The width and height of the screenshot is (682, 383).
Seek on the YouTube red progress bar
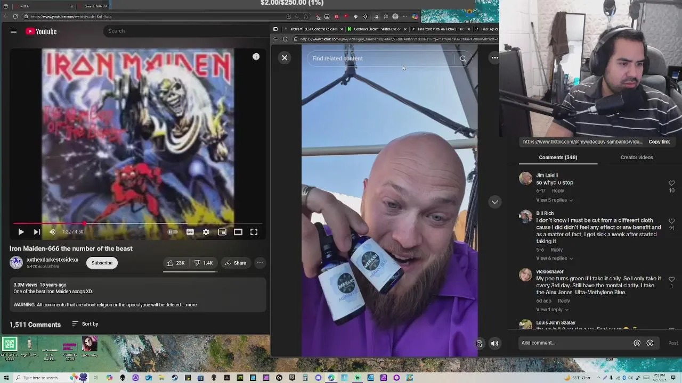[x=138, y=223]
